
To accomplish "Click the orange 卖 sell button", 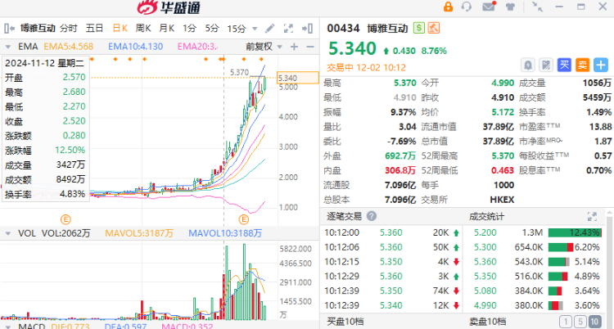I will [582, 65].
